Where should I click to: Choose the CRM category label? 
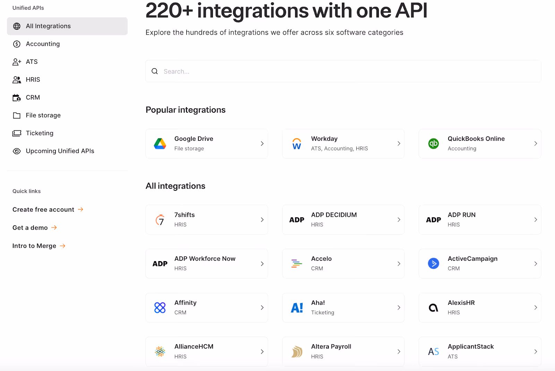click(x=33, y=98)
